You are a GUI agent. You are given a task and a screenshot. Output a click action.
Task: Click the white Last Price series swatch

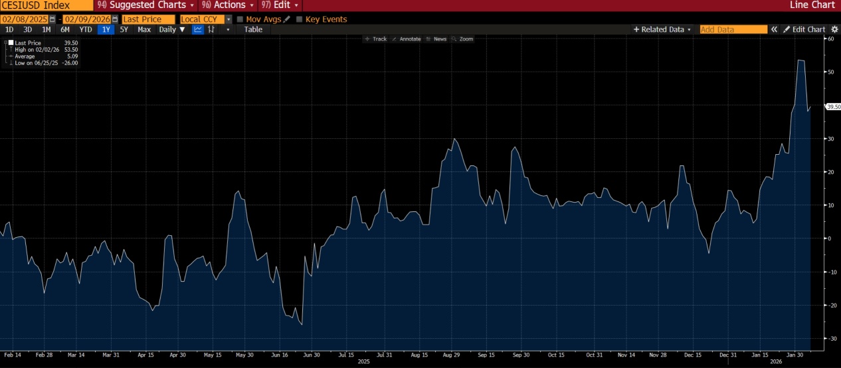[x=11, y=43]
